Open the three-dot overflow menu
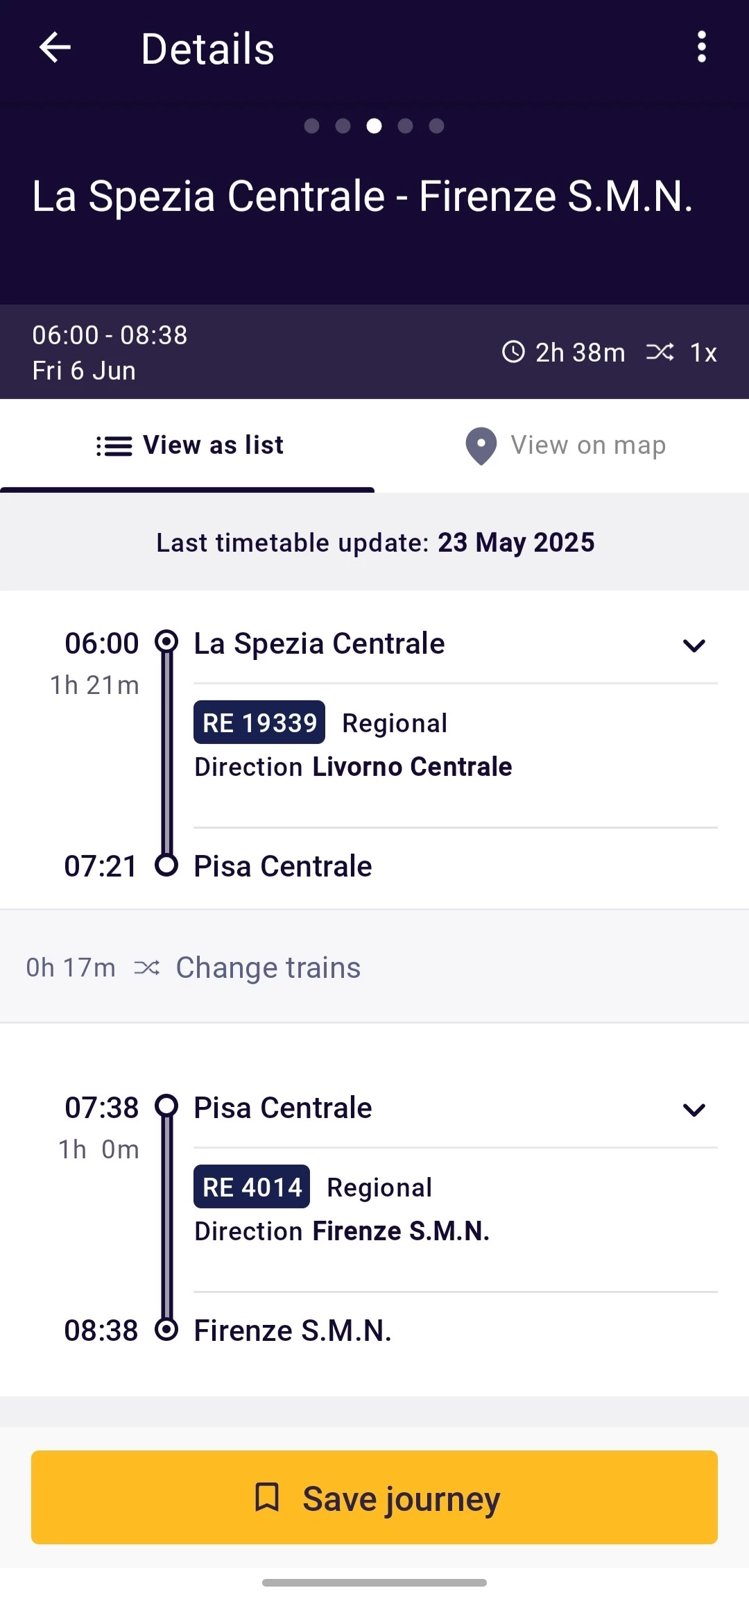 701,47
